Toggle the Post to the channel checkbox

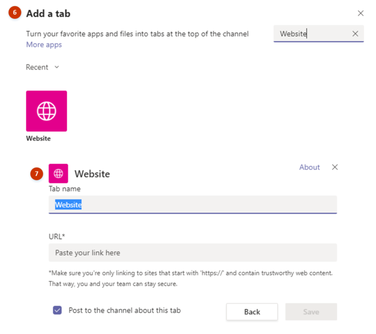58,310
